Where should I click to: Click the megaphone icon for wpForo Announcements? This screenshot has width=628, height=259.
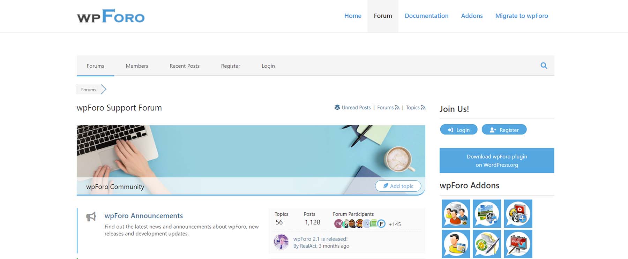pyautogui.click(x=91, y=216)
